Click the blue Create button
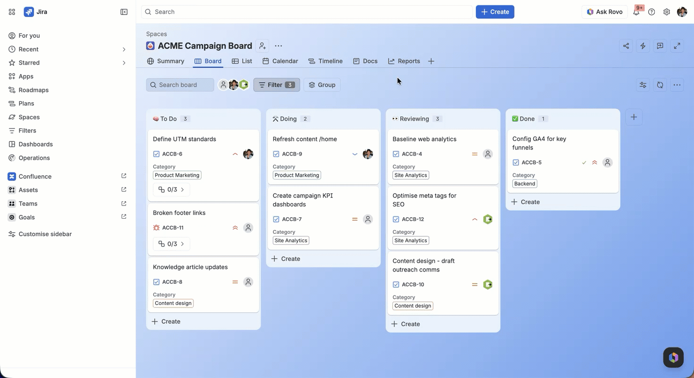694x378 pixels. point(495,12)
